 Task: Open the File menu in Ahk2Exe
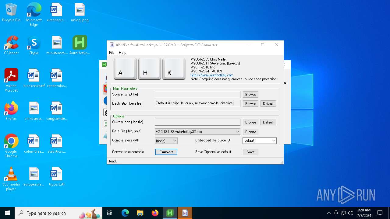[112, 53]
